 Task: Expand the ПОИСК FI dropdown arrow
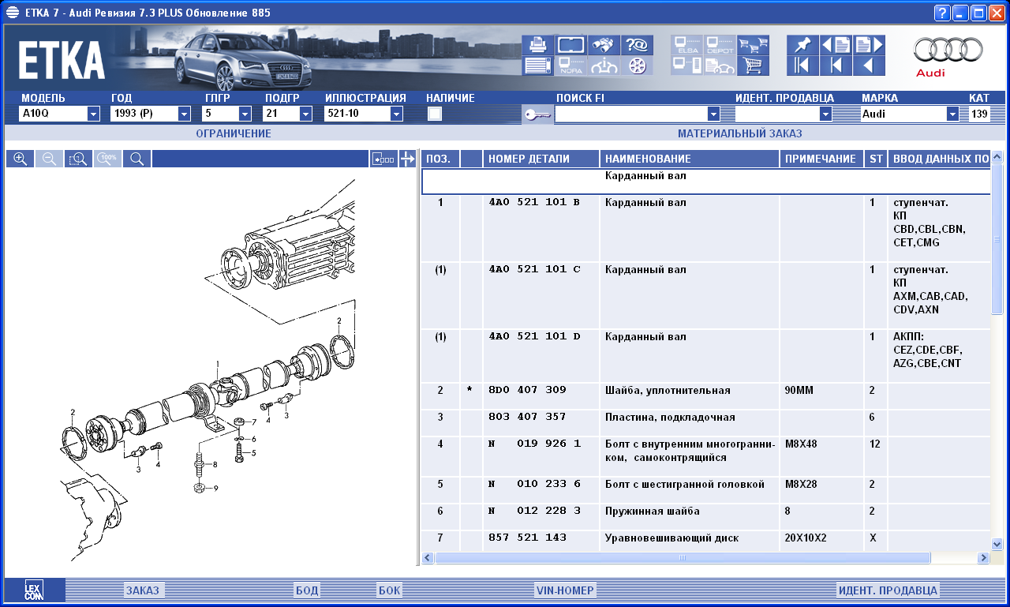[x=714, y=114]
